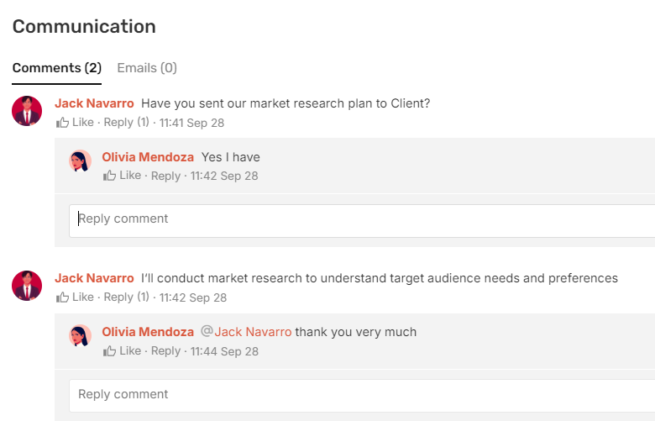The width and height of the screenshot is (655, 421).
Task: Click the bottom Reply comment input field
Action: (361, 395)
